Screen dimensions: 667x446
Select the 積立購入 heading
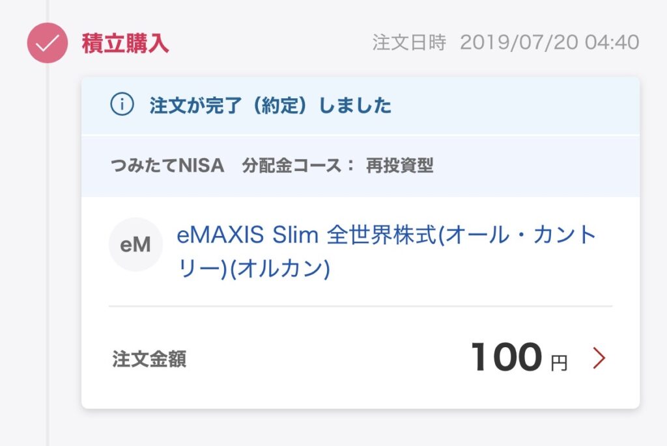(x=125, y=43)
